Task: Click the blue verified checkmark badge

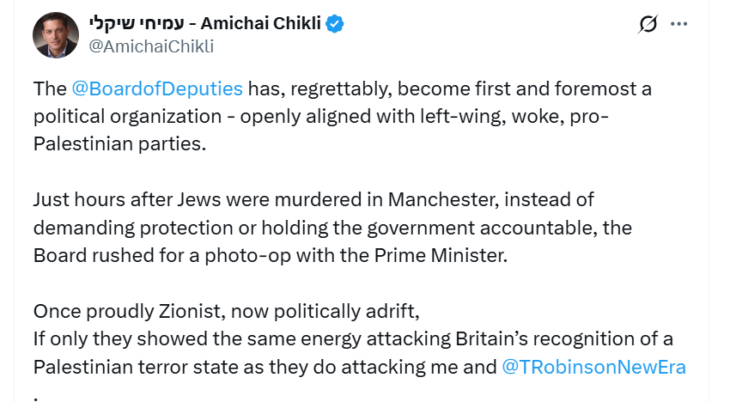Action: (333, 23)
